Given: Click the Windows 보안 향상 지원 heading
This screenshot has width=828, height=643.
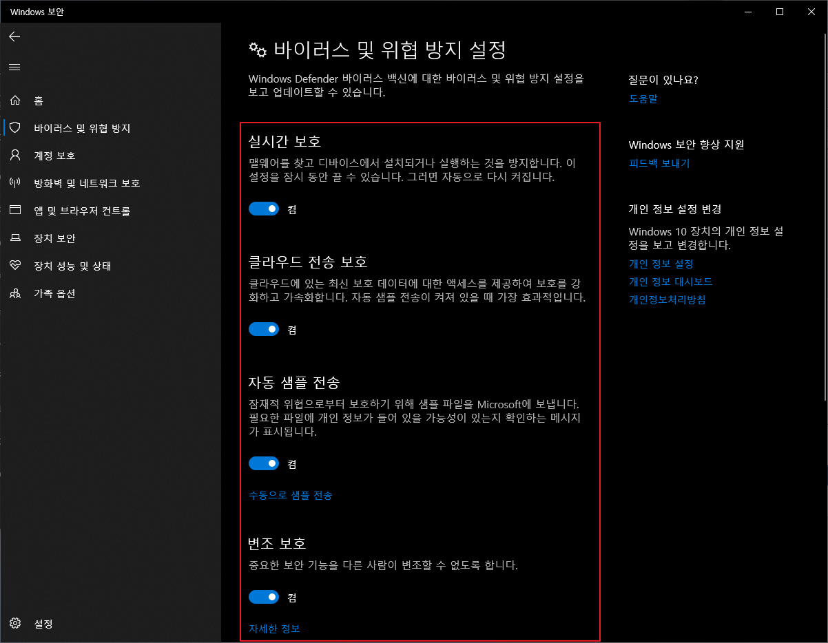Looking at the screenshot, I should coord(687,145).
